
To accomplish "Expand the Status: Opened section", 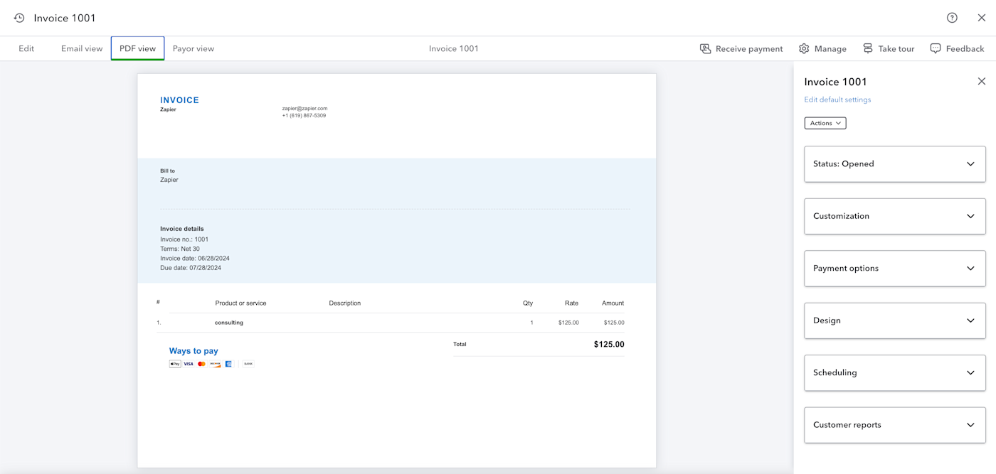I will point(895,163).
